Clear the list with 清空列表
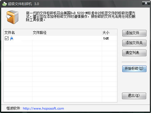Image resolution: width=151 pixels, height=113 pixels. pos(134,53)
